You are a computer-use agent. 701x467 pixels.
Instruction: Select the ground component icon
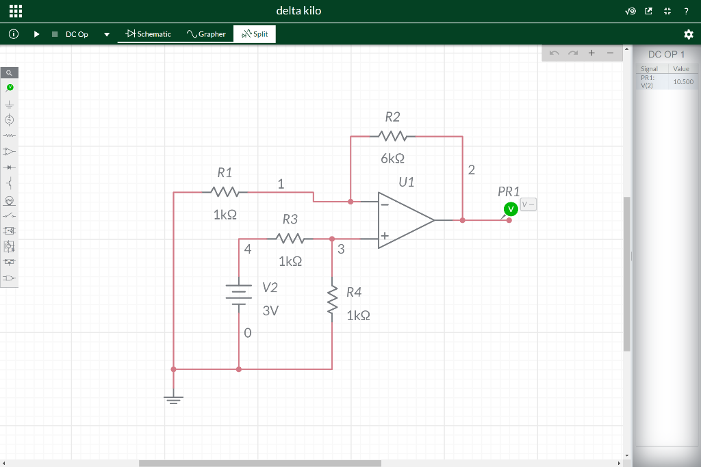[9, 104]
